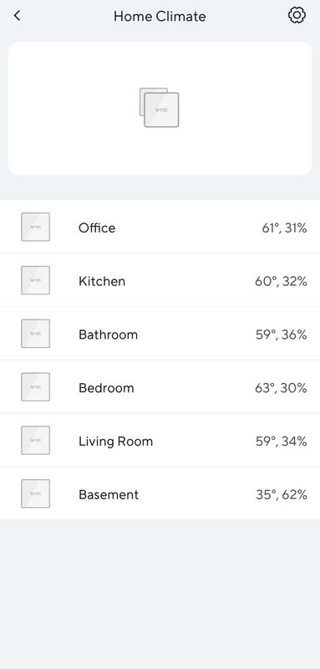Open settings with the gear icon

coord(297,16)
